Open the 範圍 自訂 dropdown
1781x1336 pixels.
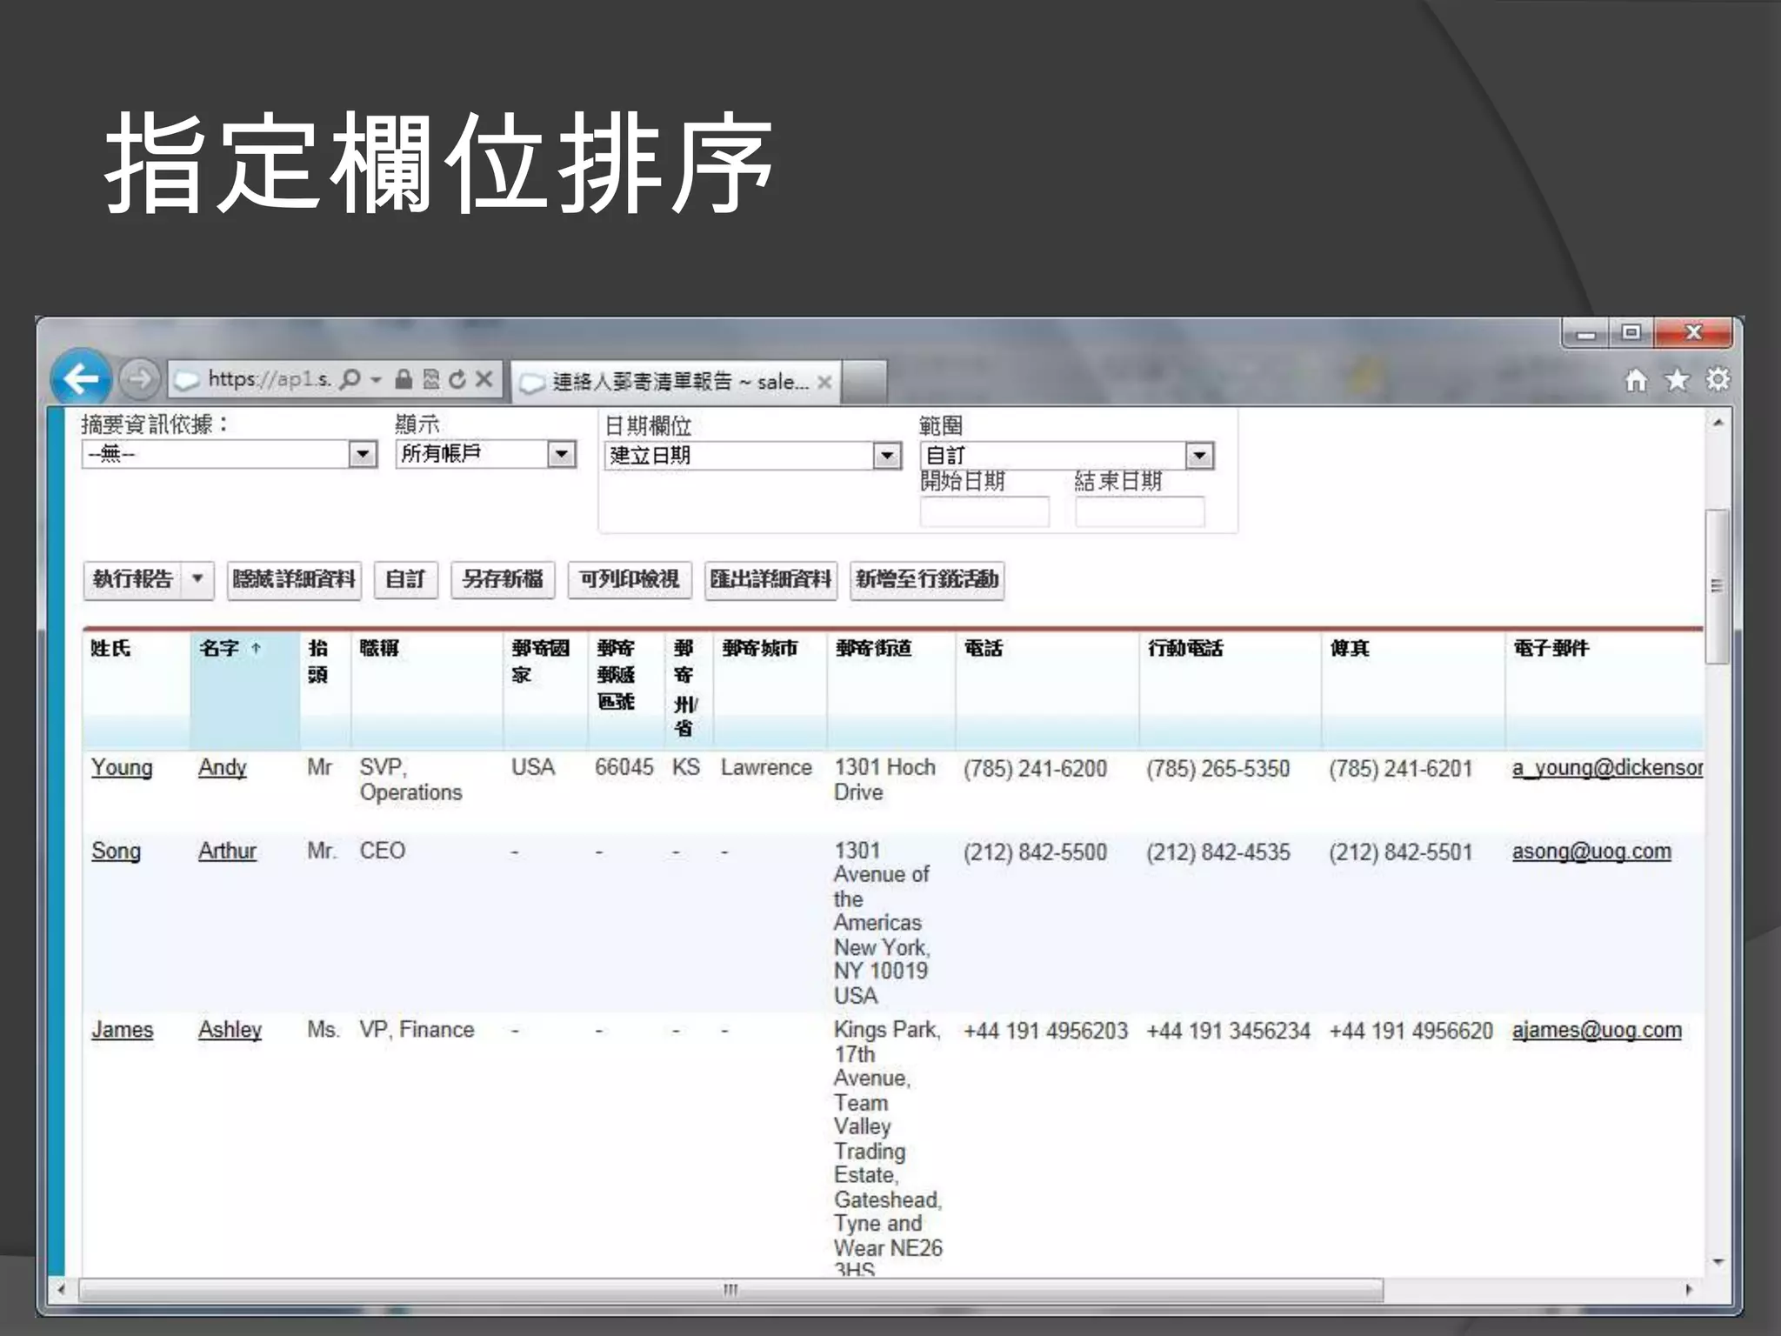(1067, 456)
